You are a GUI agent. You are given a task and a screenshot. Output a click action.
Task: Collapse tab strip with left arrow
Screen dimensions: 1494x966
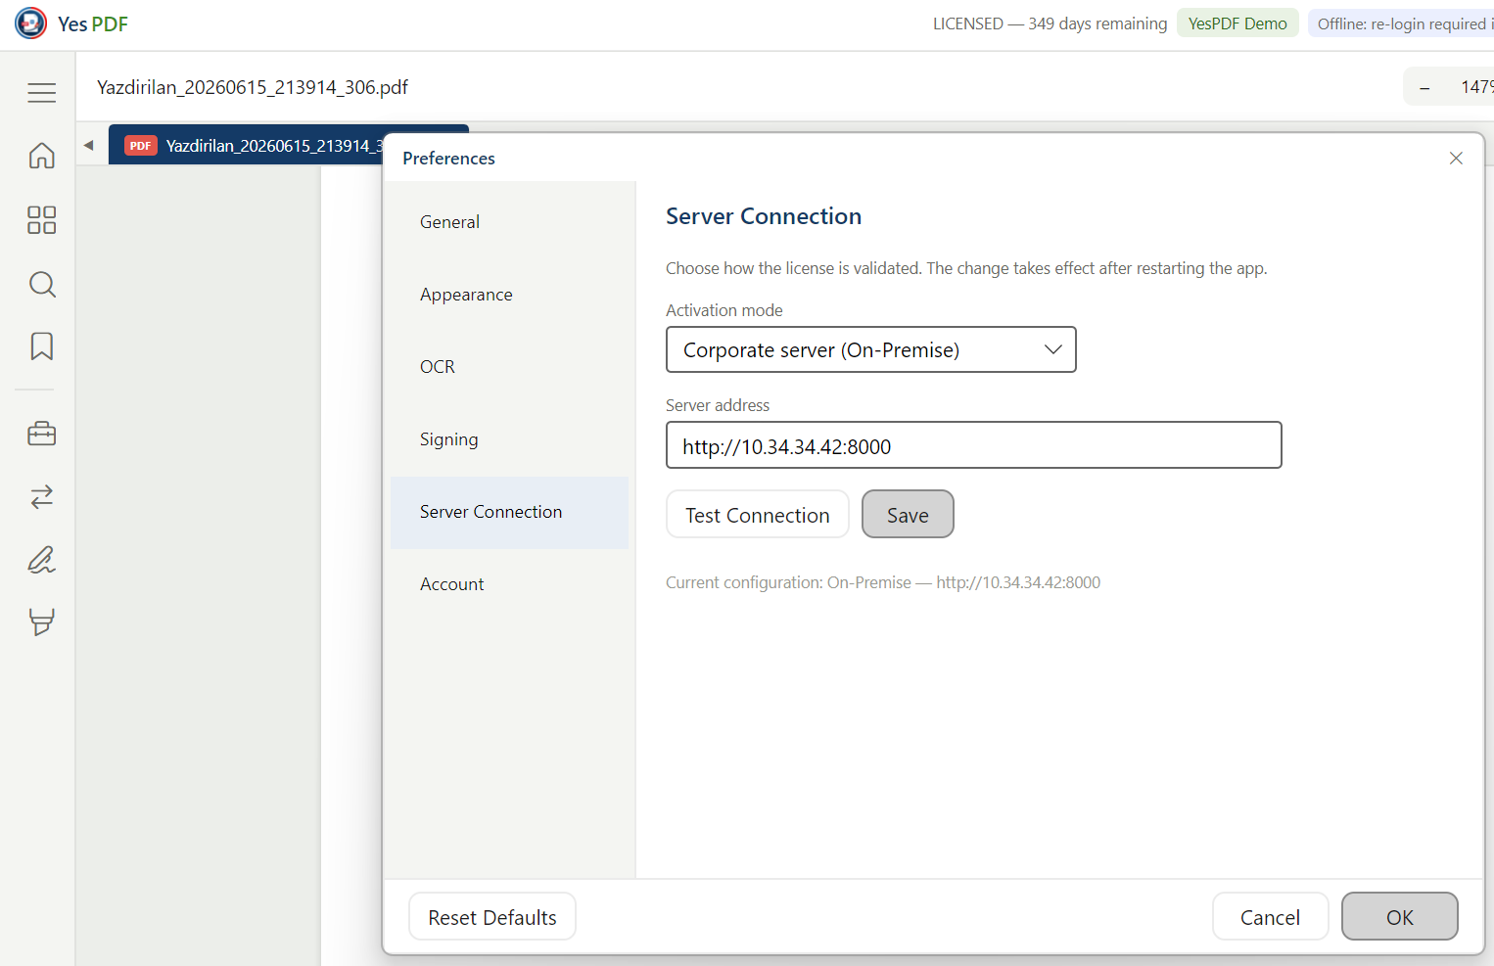(x=88, y=145)
